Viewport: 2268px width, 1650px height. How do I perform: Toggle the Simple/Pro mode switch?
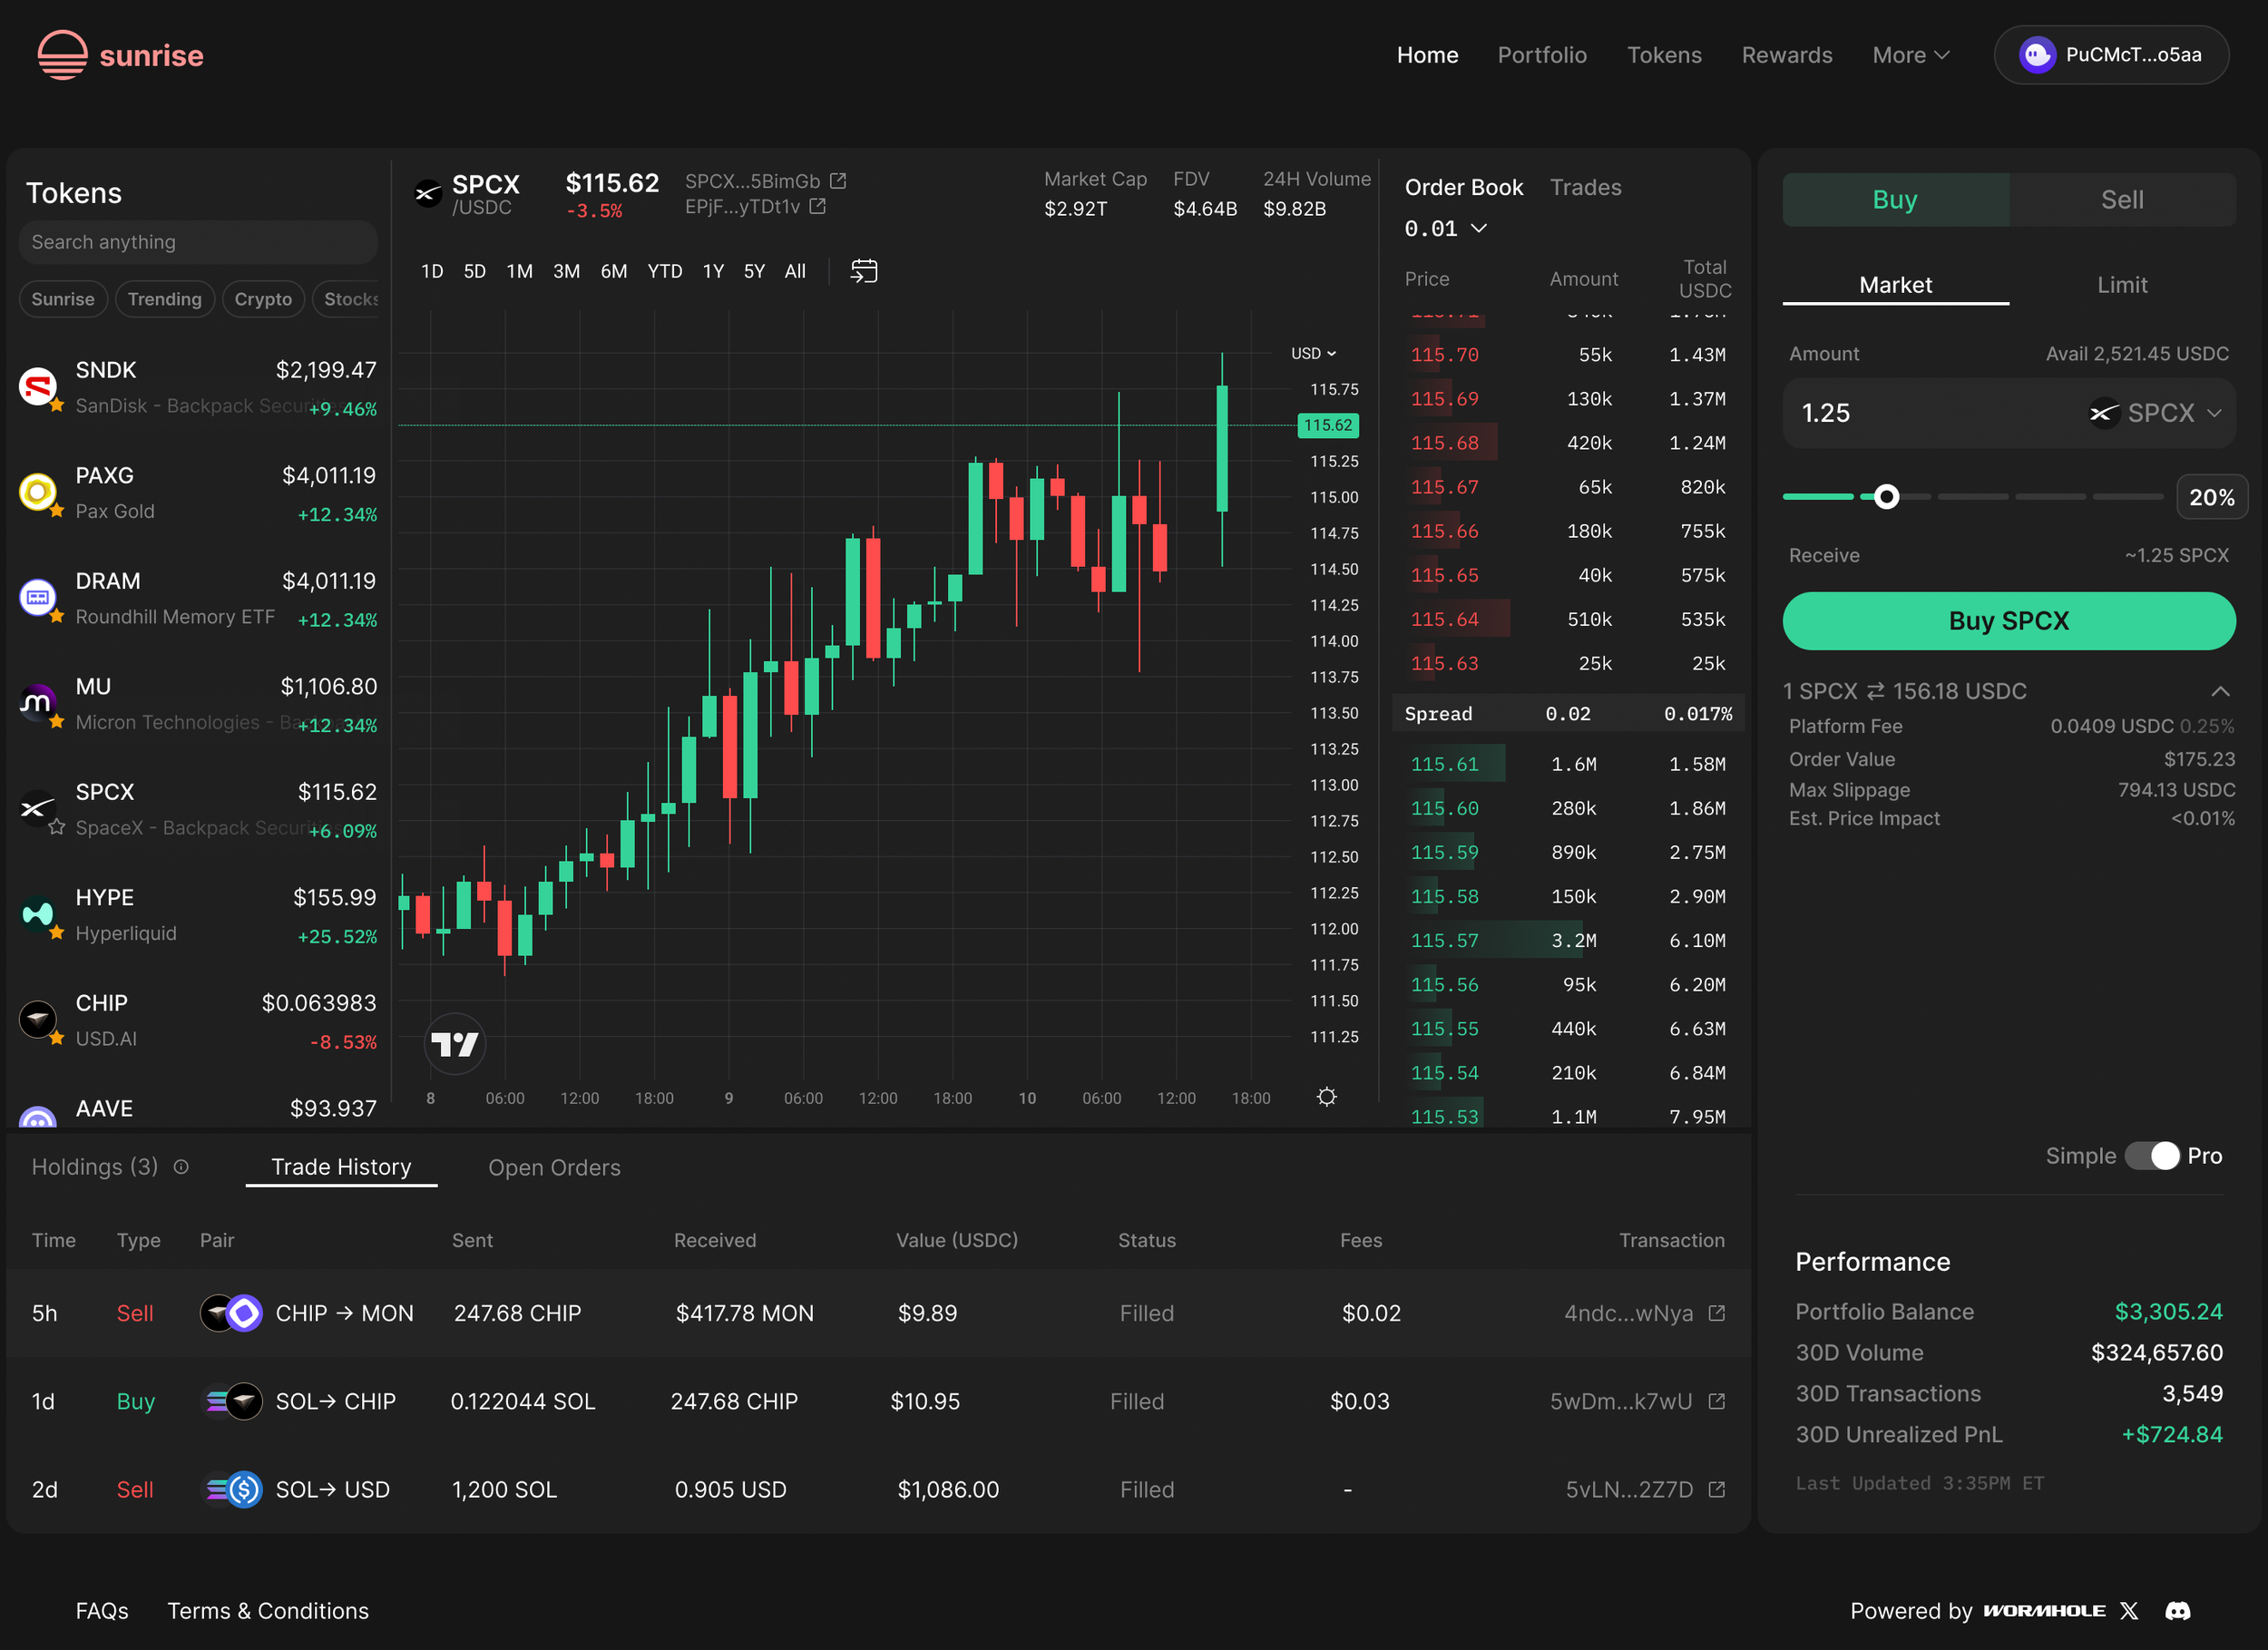coord(2152,1156)
